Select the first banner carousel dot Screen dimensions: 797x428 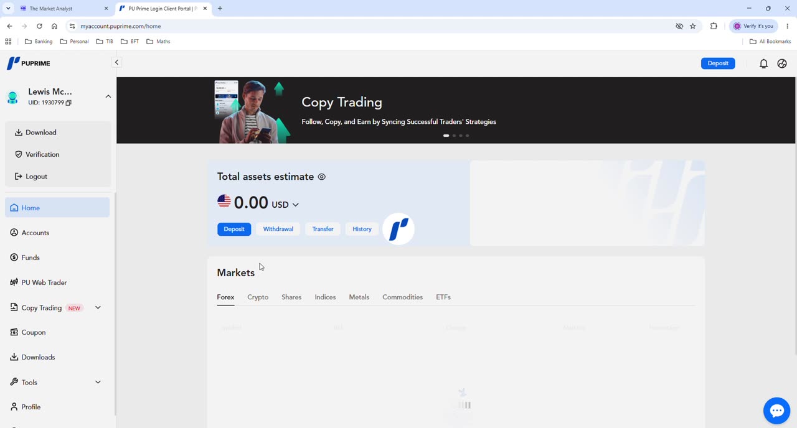pos(446,135)
